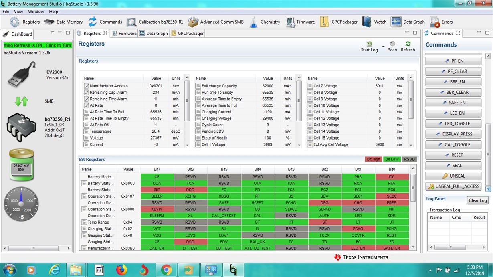Open Internet Explorer from taskbar
The height and width of the screenshot is (277, 493).
[x=54, y=270]
